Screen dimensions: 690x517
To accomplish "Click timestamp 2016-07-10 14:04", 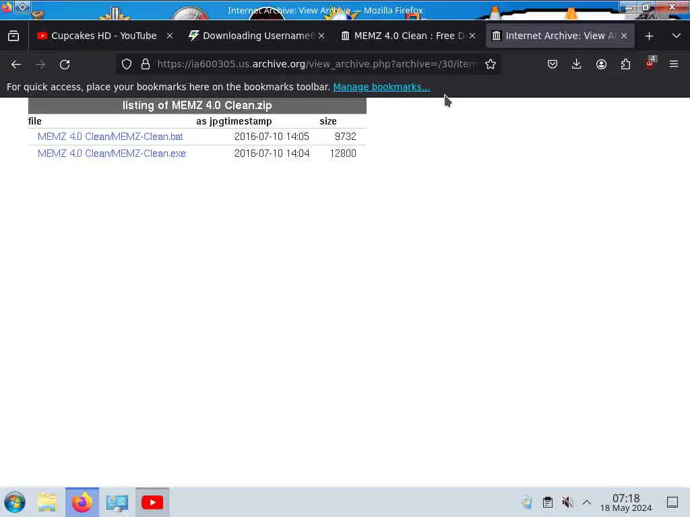I will point(272,153).
